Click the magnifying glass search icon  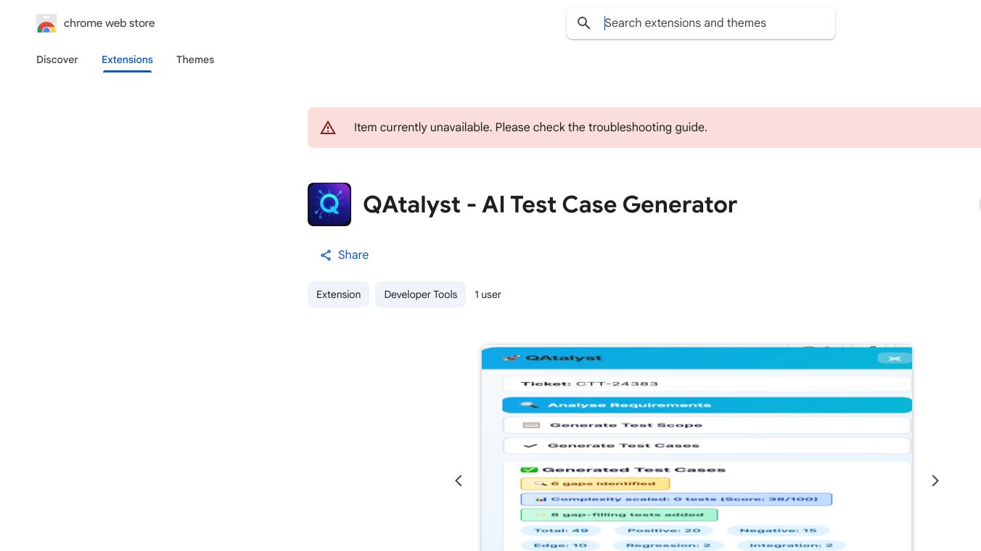pos(584,23)
